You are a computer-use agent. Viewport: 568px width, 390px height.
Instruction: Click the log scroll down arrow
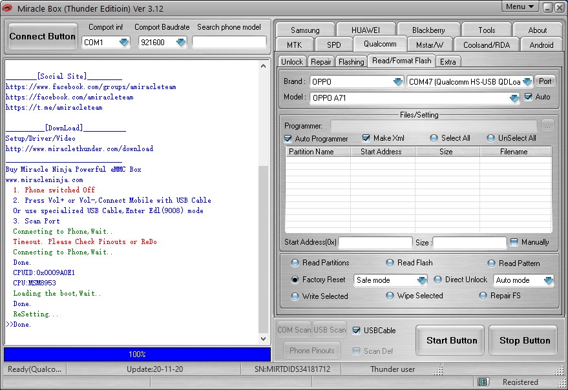click(x=264, y=338)
